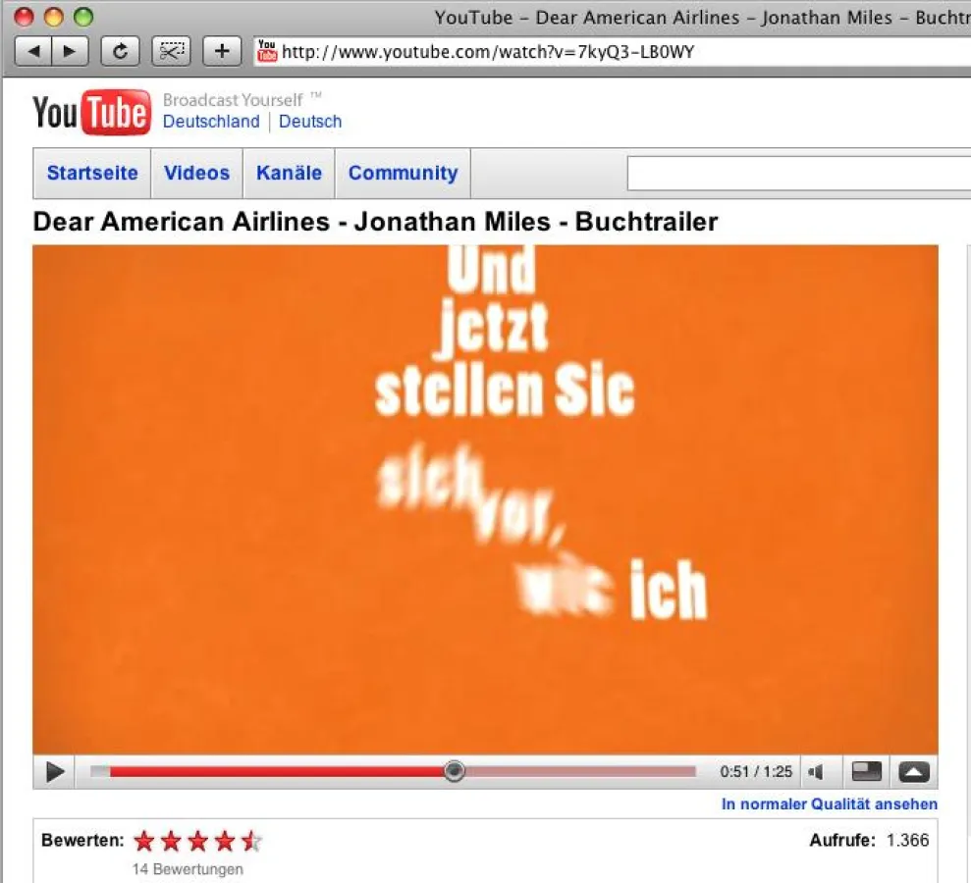Click the YouTube favicon in the address bar
The height and width of the screenshot is (883, 971).
(x=266, y=52)
